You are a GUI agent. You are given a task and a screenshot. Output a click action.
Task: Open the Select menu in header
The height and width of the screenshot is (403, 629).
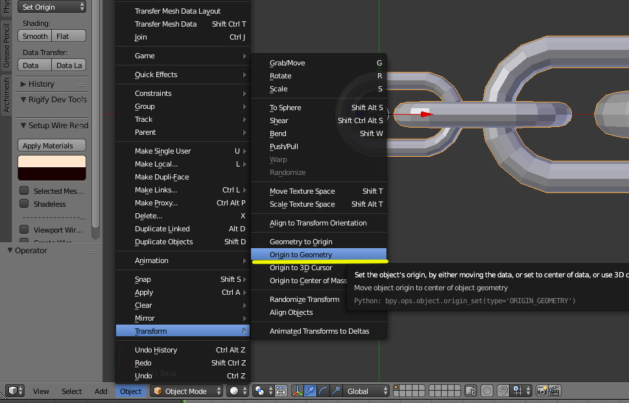click(x=71, y=391)
